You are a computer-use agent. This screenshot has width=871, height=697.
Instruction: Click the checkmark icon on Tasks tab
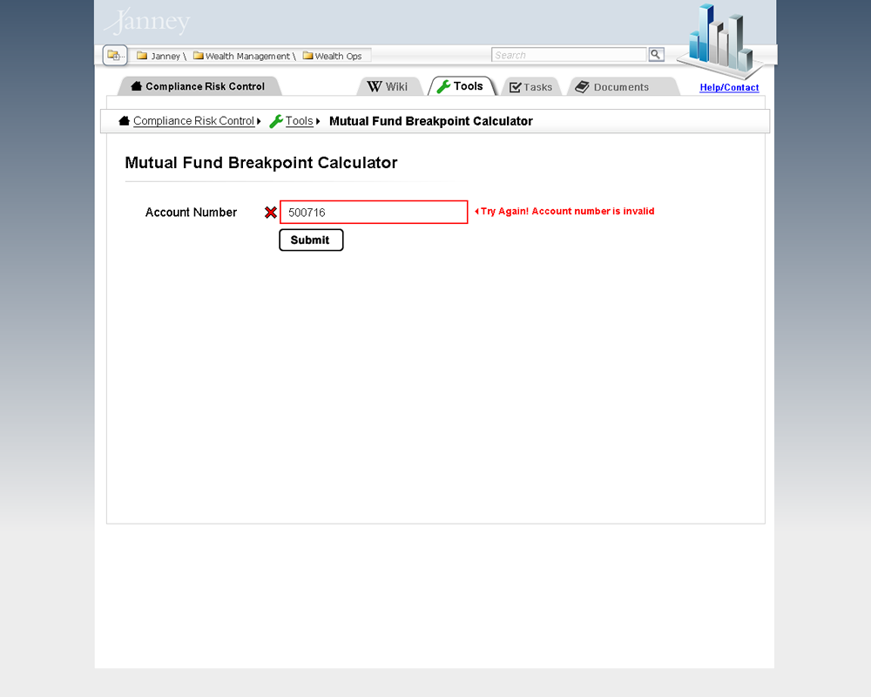pyautogui.click(x=516, y=86)
